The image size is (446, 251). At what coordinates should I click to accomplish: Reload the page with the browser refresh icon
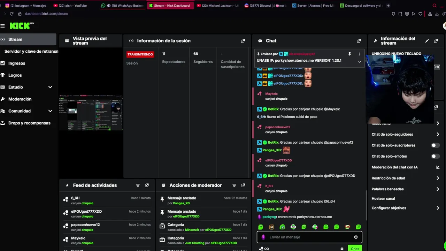tap(11, 14)
